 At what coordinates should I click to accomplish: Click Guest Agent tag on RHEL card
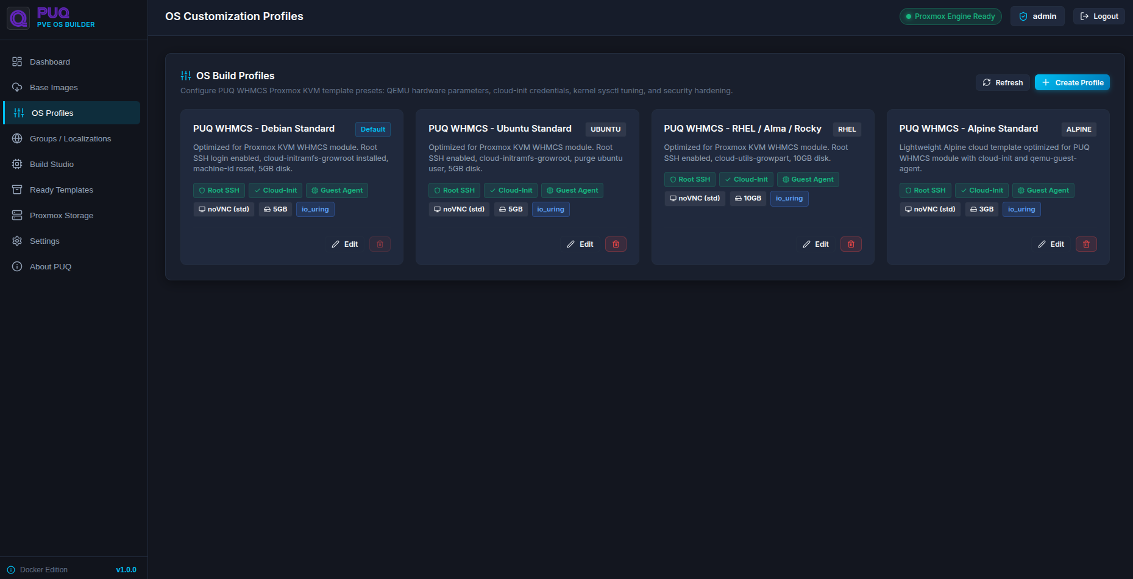point(808,179)
